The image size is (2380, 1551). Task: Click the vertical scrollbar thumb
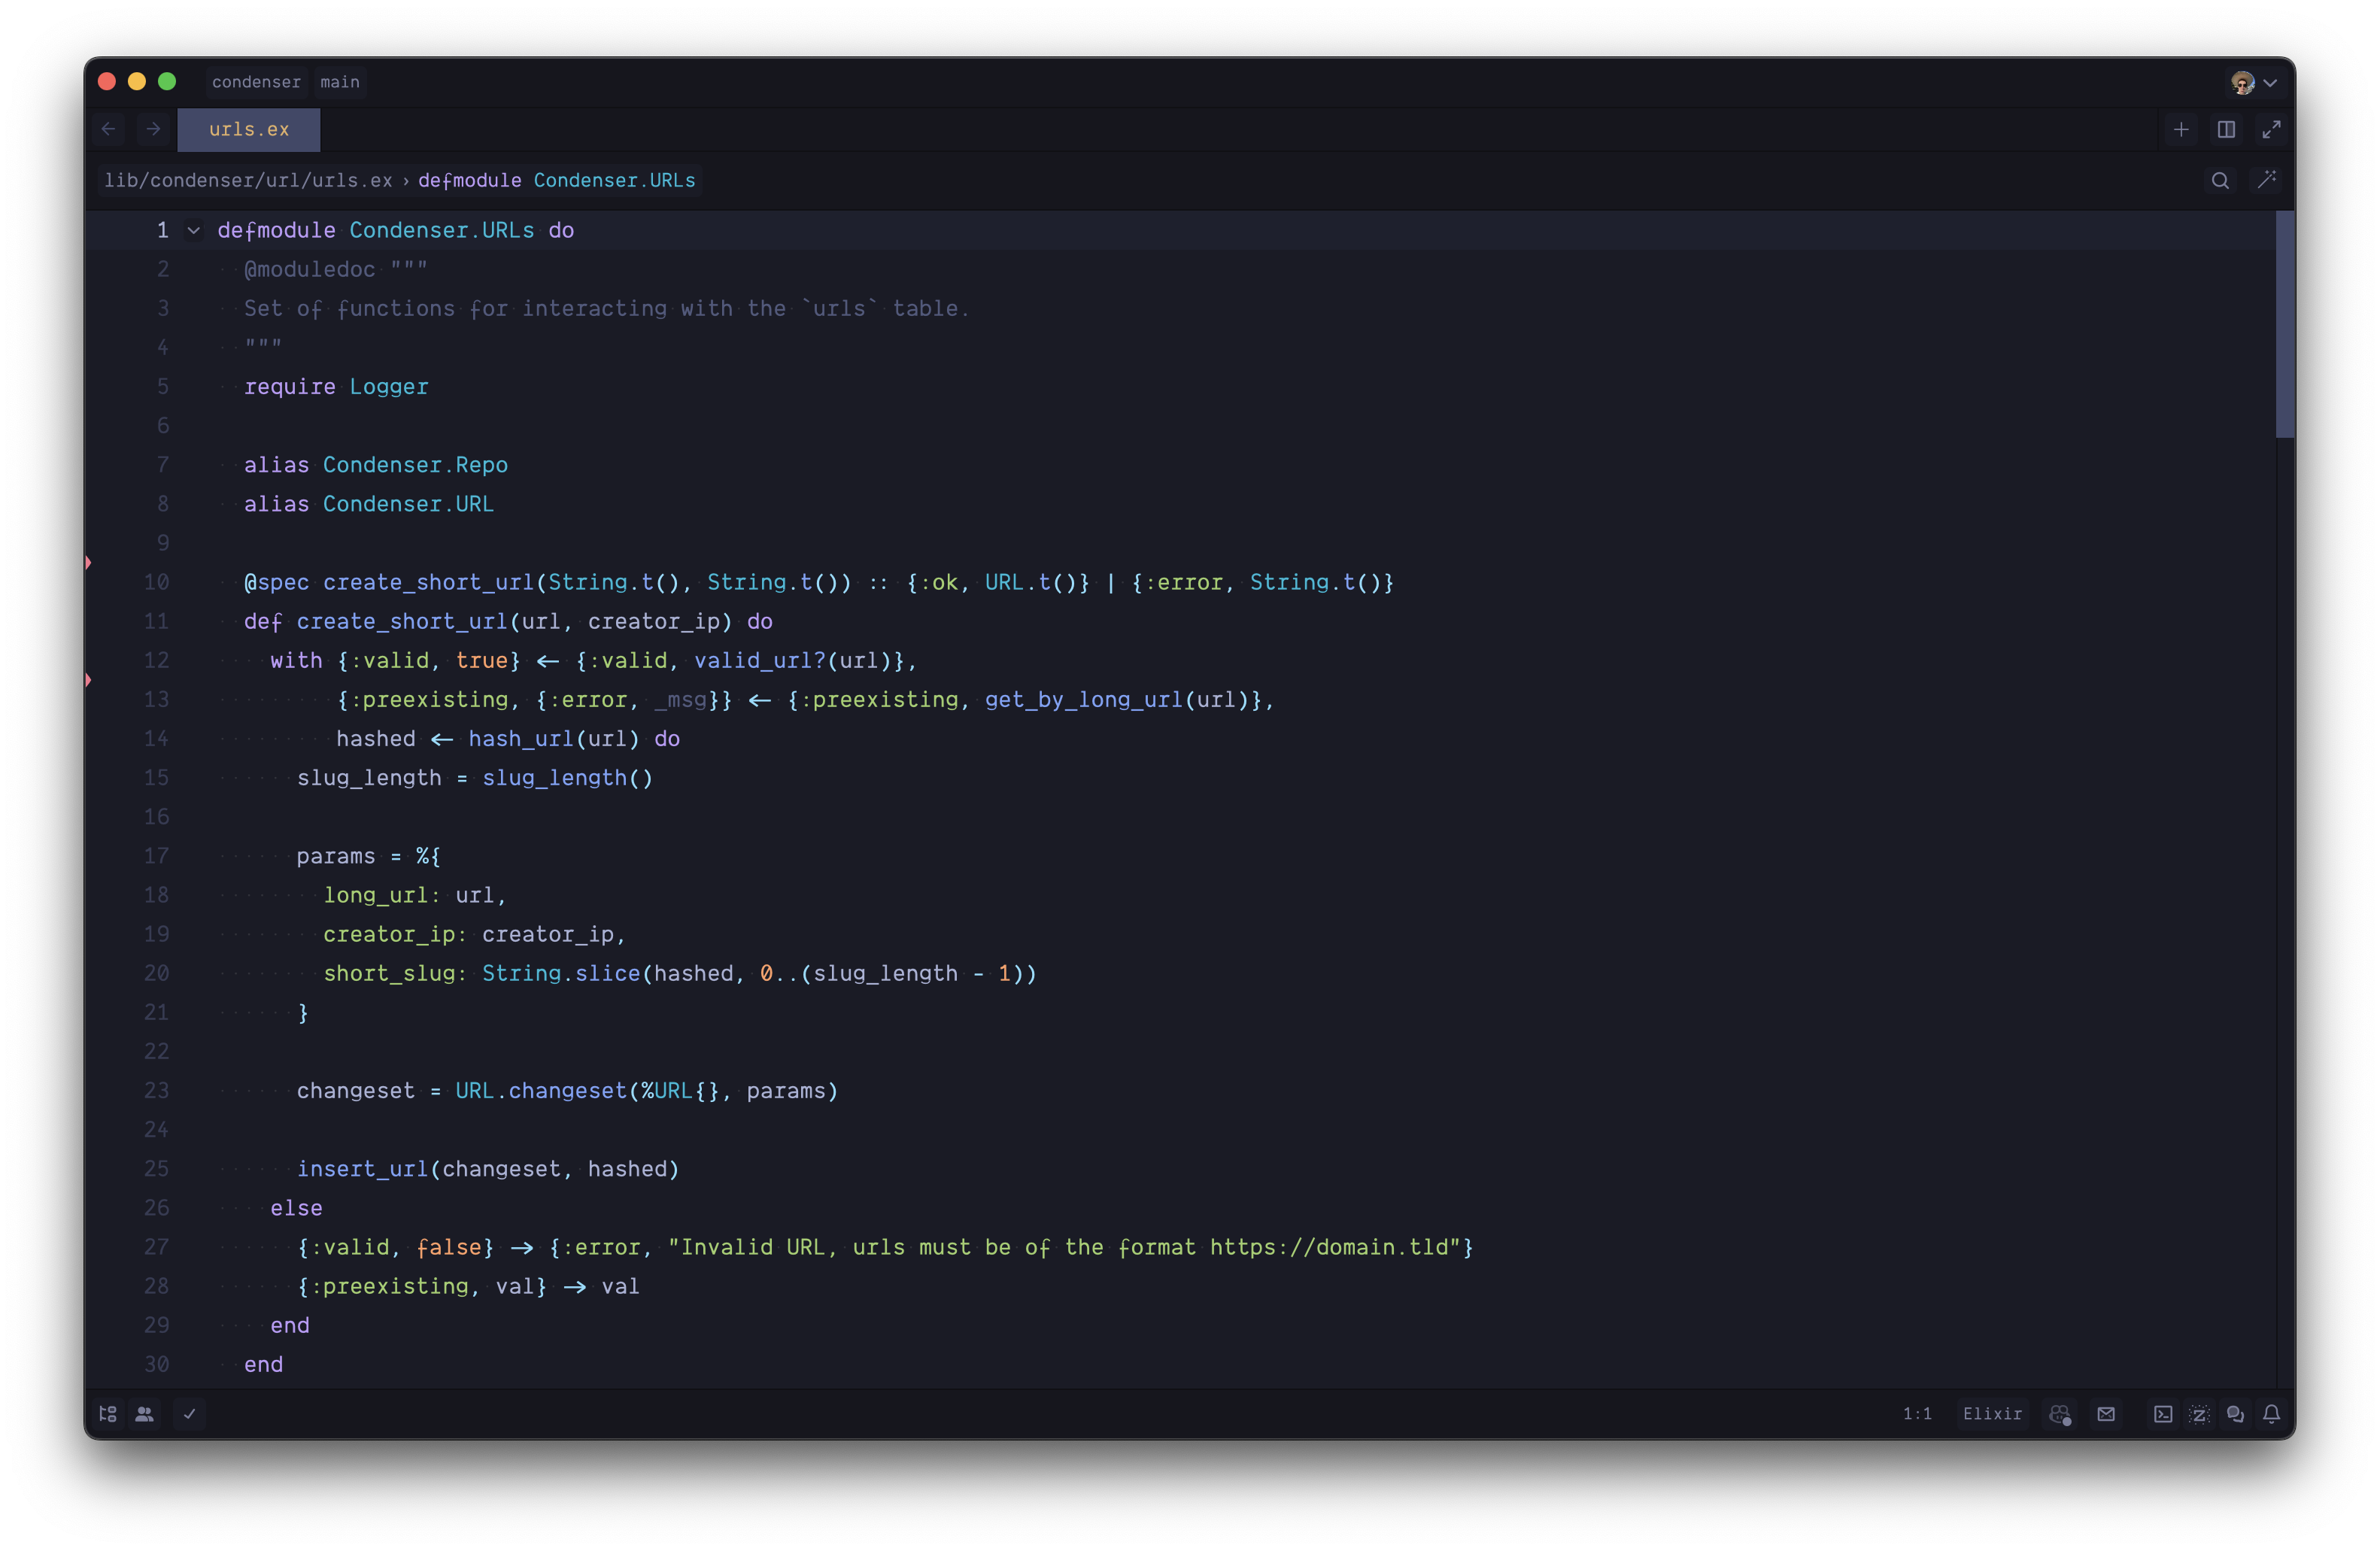tap(2285, 324)
